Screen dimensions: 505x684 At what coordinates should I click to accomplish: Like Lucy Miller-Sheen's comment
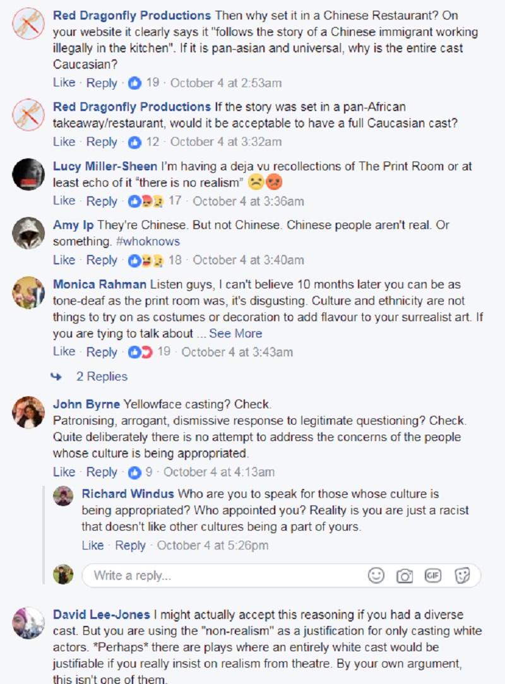click(x=64, y=201)
